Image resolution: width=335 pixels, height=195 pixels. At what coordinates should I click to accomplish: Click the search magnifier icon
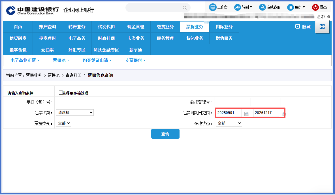(185, 8)
